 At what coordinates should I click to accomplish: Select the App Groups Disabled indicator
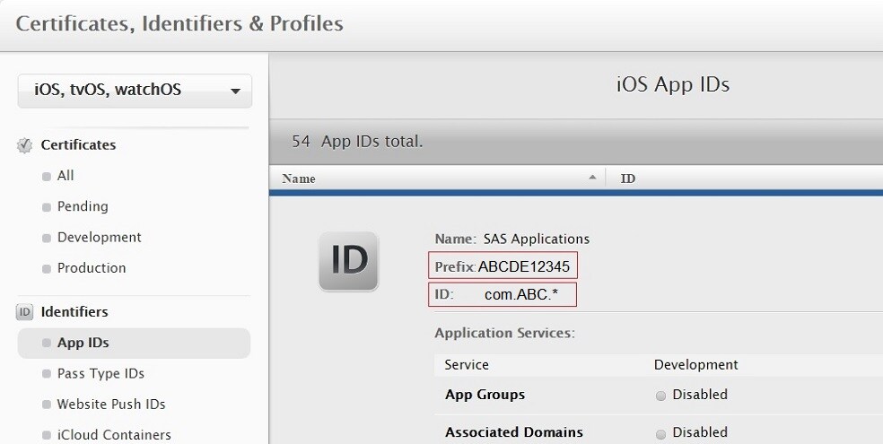pyautogui.click(x=660, y=396)
